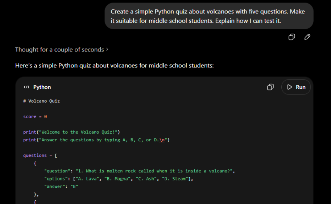Click the code brackets icon beside Python label
The image size is (331, 204).
(26, 87)
